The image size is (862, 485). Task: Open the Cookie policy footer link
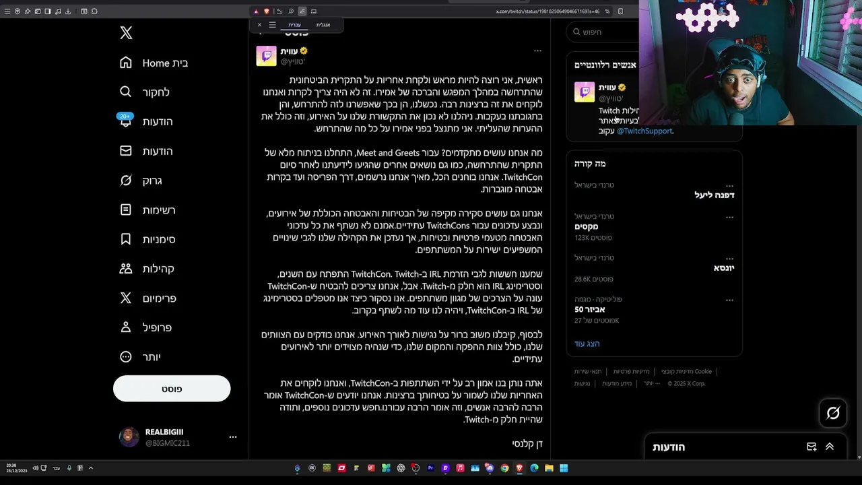[x=686, y=371]
